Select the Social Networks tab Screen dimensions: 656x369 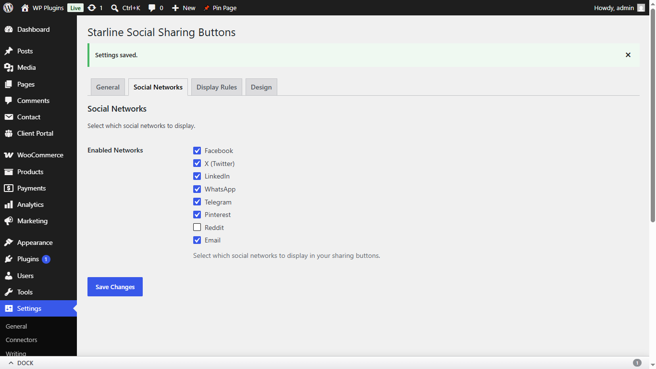158,87
